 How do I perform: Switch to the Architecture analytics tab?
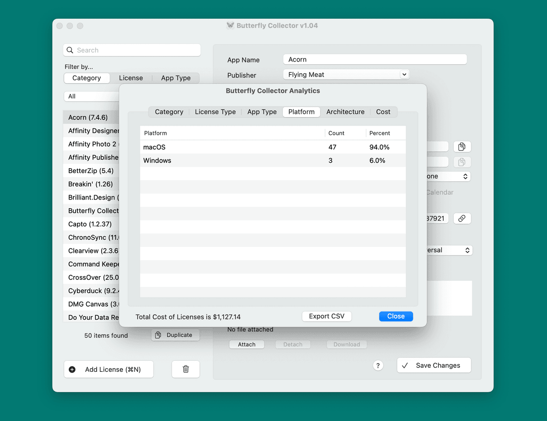click(345, 112)
